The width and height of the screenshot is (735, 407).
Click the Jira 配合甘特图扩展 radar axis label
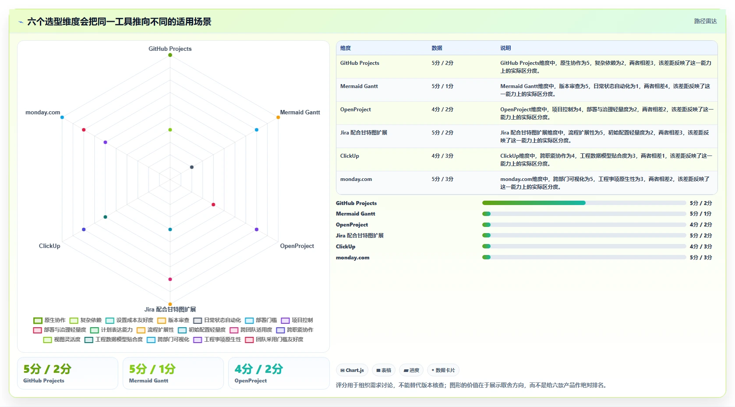click(x=170, y=309)
